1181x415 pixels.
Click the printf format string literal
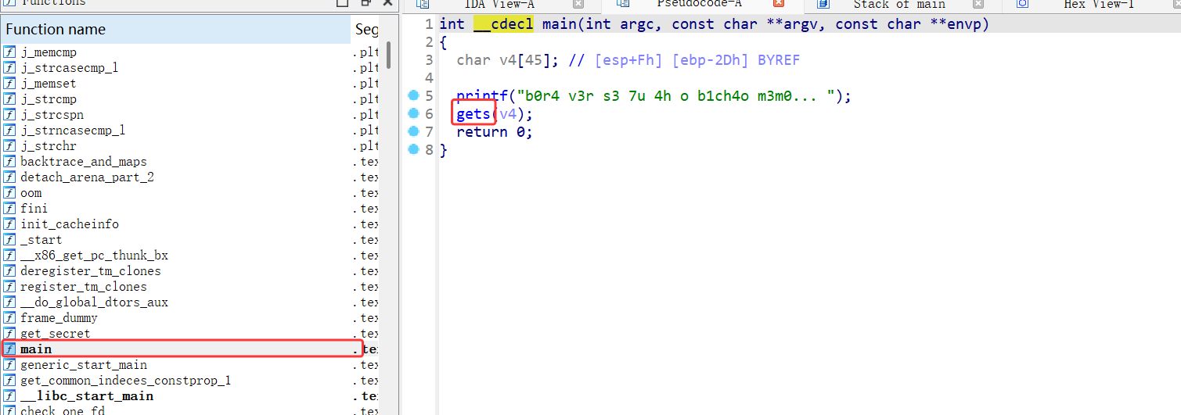pyautogui.click(x=675, y=96)
